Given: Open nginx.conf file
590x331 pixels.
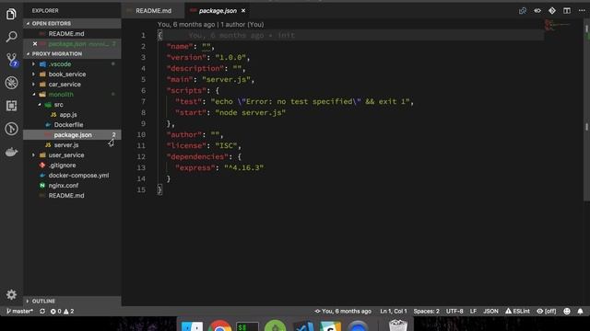Looking at the screenshot, I should [x=64, y=186].
